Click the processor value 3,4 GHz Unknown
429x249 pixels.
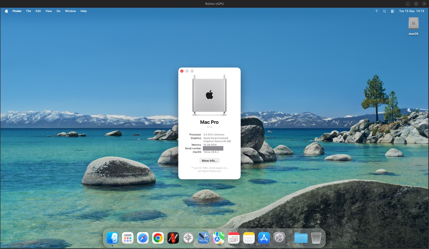tap(214, 135)
